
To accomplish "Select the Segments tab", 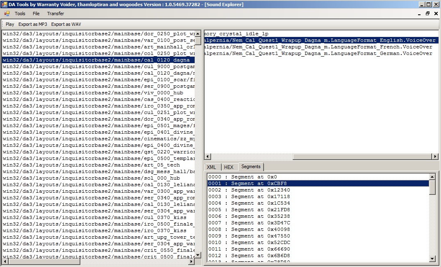I will point(250,167).
